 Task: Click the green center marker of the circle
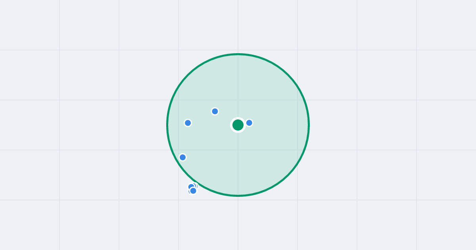click(238, 125)
